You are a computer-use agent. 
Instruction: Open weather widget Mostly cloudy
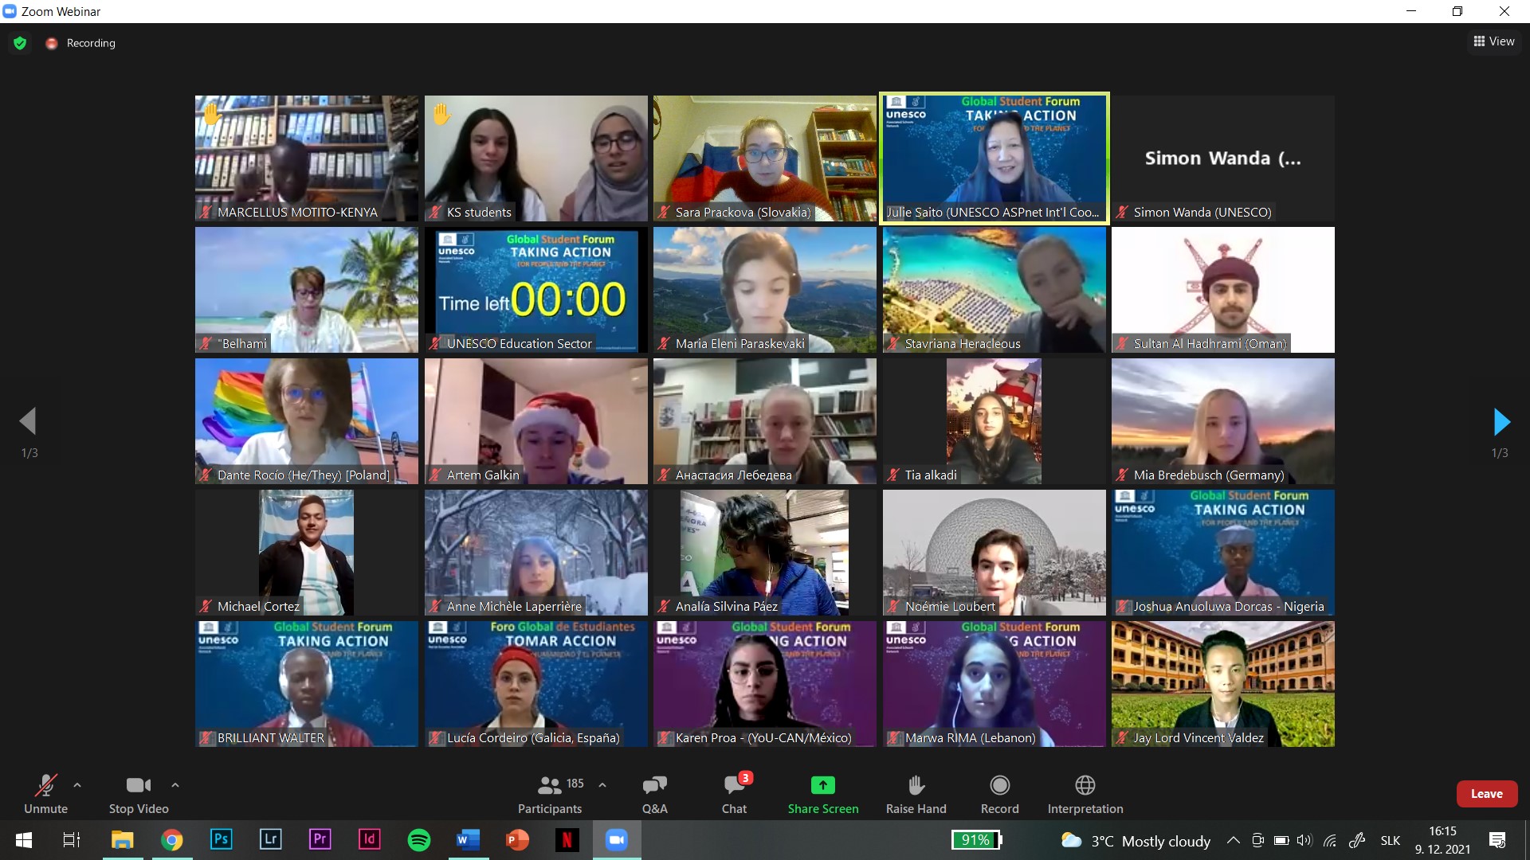tap(1136, 841)
